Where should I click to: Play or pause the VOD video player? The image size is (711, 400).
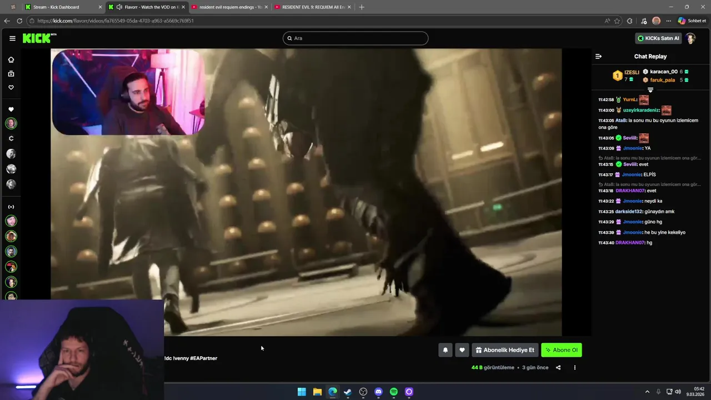pos(306,192)
